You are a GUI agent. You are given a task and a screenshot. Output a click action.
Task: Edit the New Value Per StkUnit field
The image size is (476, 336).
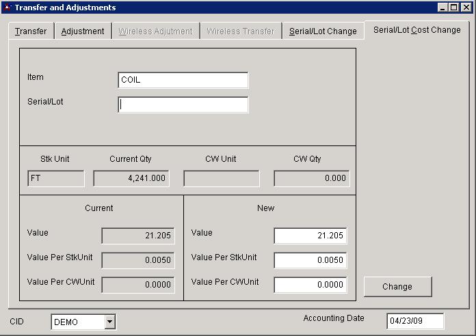pos(310,260)
